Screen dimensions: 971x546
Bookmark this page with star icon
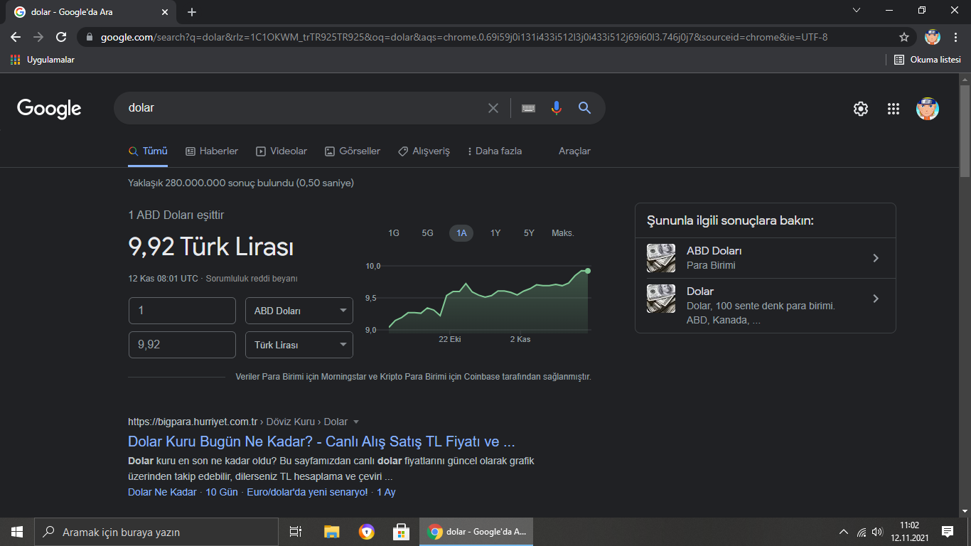(x=904, y=37)
